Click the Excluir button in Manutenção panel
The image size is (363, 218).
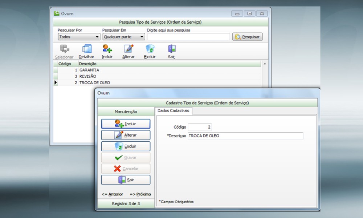coord(126,146)
